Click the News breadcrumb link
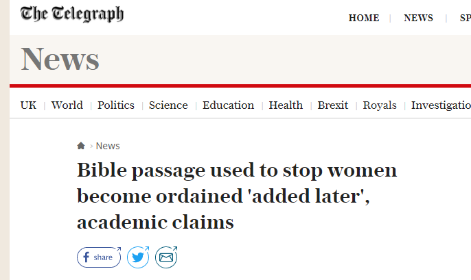471x280 pixels. [108, 146]
